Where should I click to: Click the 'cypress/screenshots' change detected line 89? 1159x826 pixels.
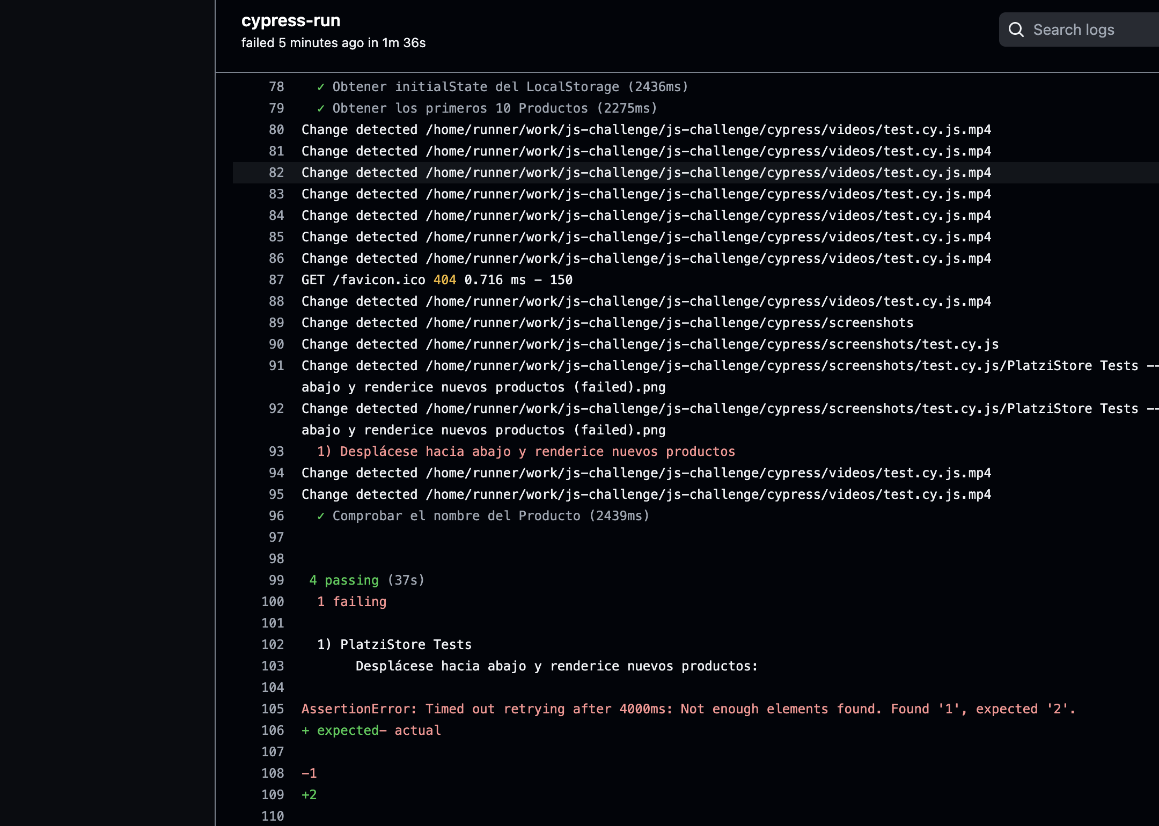point(607,323)
